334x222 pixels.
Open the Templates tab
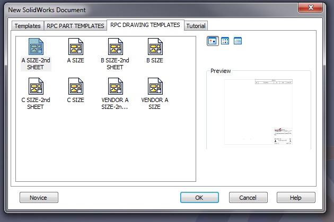(x=28, y=26)
